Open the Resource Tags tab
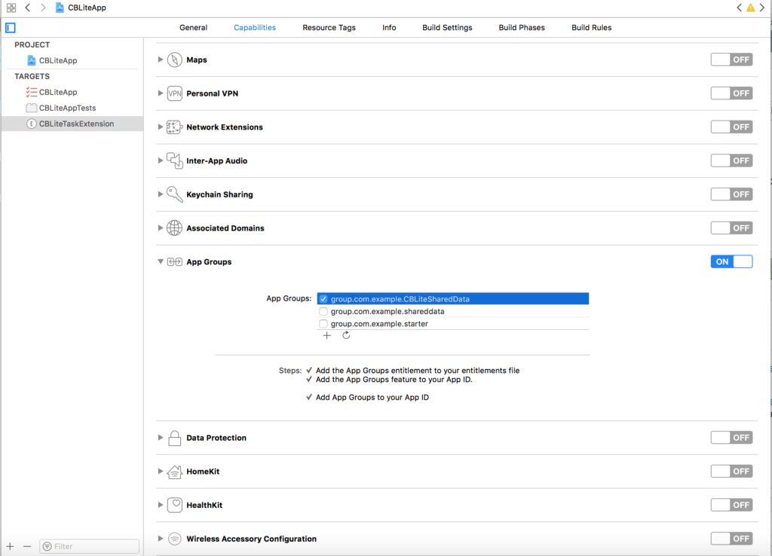This screenshot has width=772, height=556. coord(329,27)
